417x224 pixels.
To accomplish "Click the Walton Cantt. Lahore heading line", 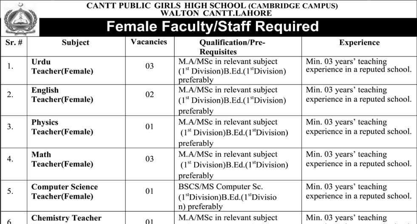I will [x=212, y=13].
